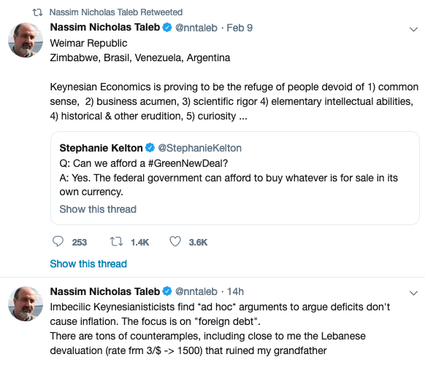Viewport: 425px width, 365px height.
Task: Click the Feb 9 timestamp
Action: (x=240, y=28)
